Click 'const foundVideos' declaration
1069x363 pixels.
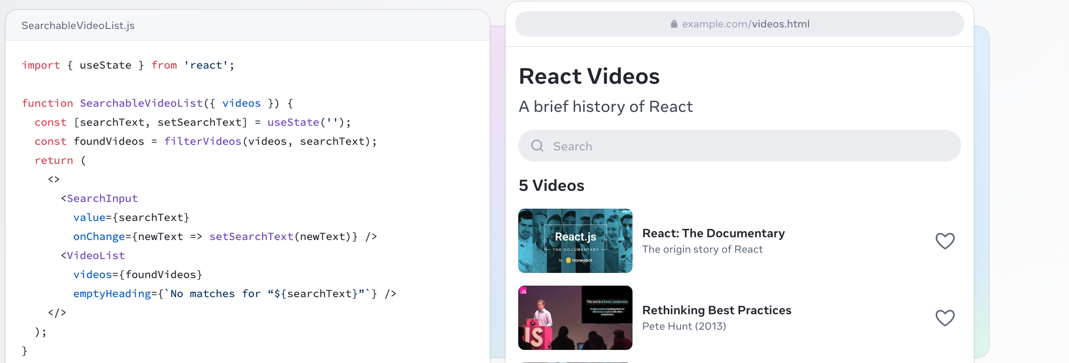(89, 142)
